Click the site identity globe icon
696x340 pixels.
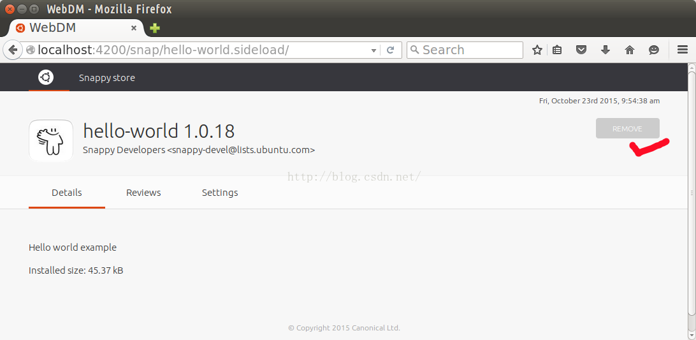[x=30, y=50]
